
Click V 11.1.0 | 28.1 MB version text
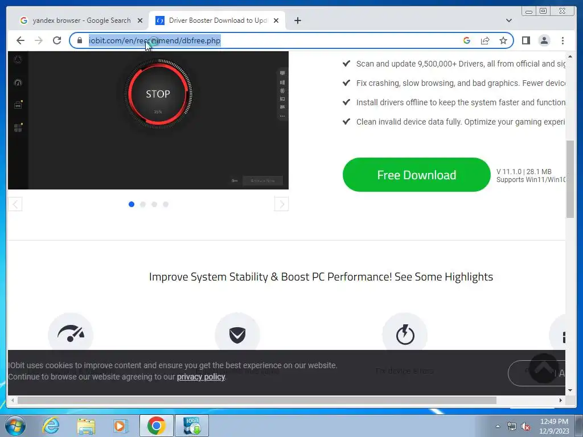click(x=524, y=172)
